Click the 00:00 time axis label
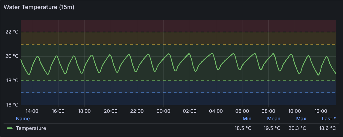The image size is (343, 137). click(163, 111)
